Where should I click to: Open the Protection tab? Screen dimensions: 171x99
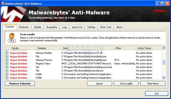pos(24,27)
